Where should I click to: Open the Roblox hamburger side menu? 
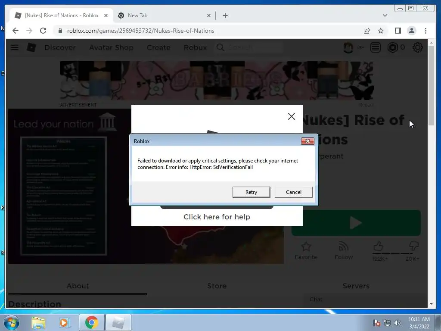coord(15,47)
